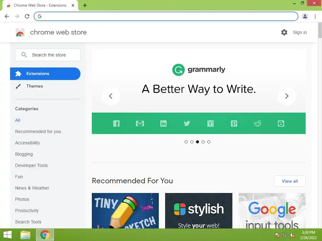
Task: Click the LinkedIn icon in banner
Action: coord(164,124)
